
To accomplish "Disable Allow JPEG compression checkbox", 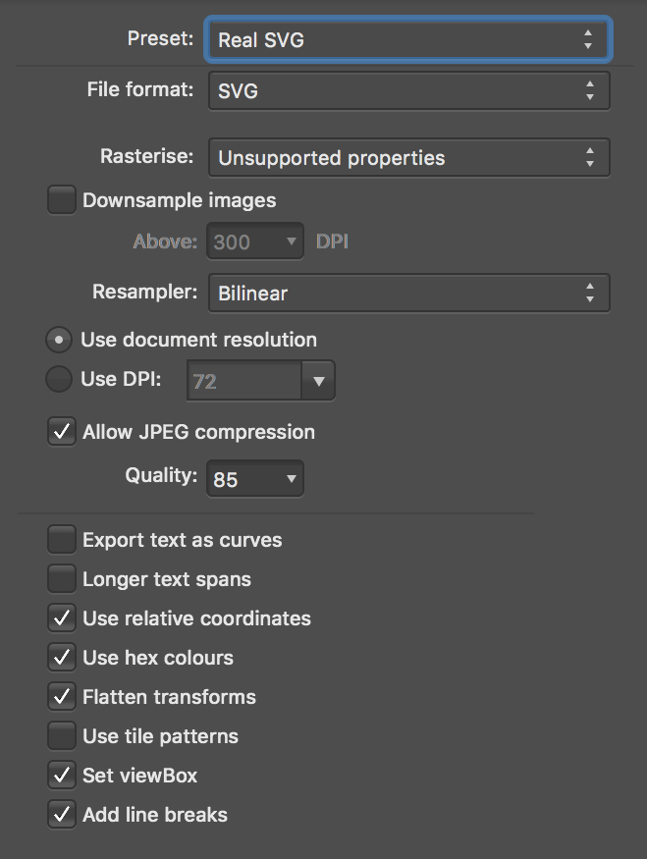I will pyautogui.click(x=62, y=433).
